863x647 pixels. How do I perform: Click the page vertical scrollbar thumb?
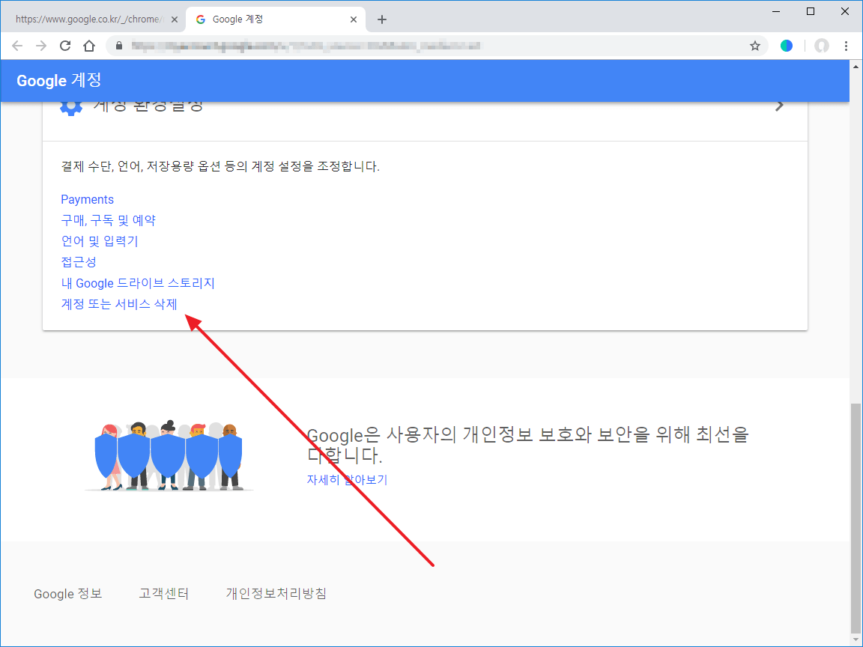856,517
